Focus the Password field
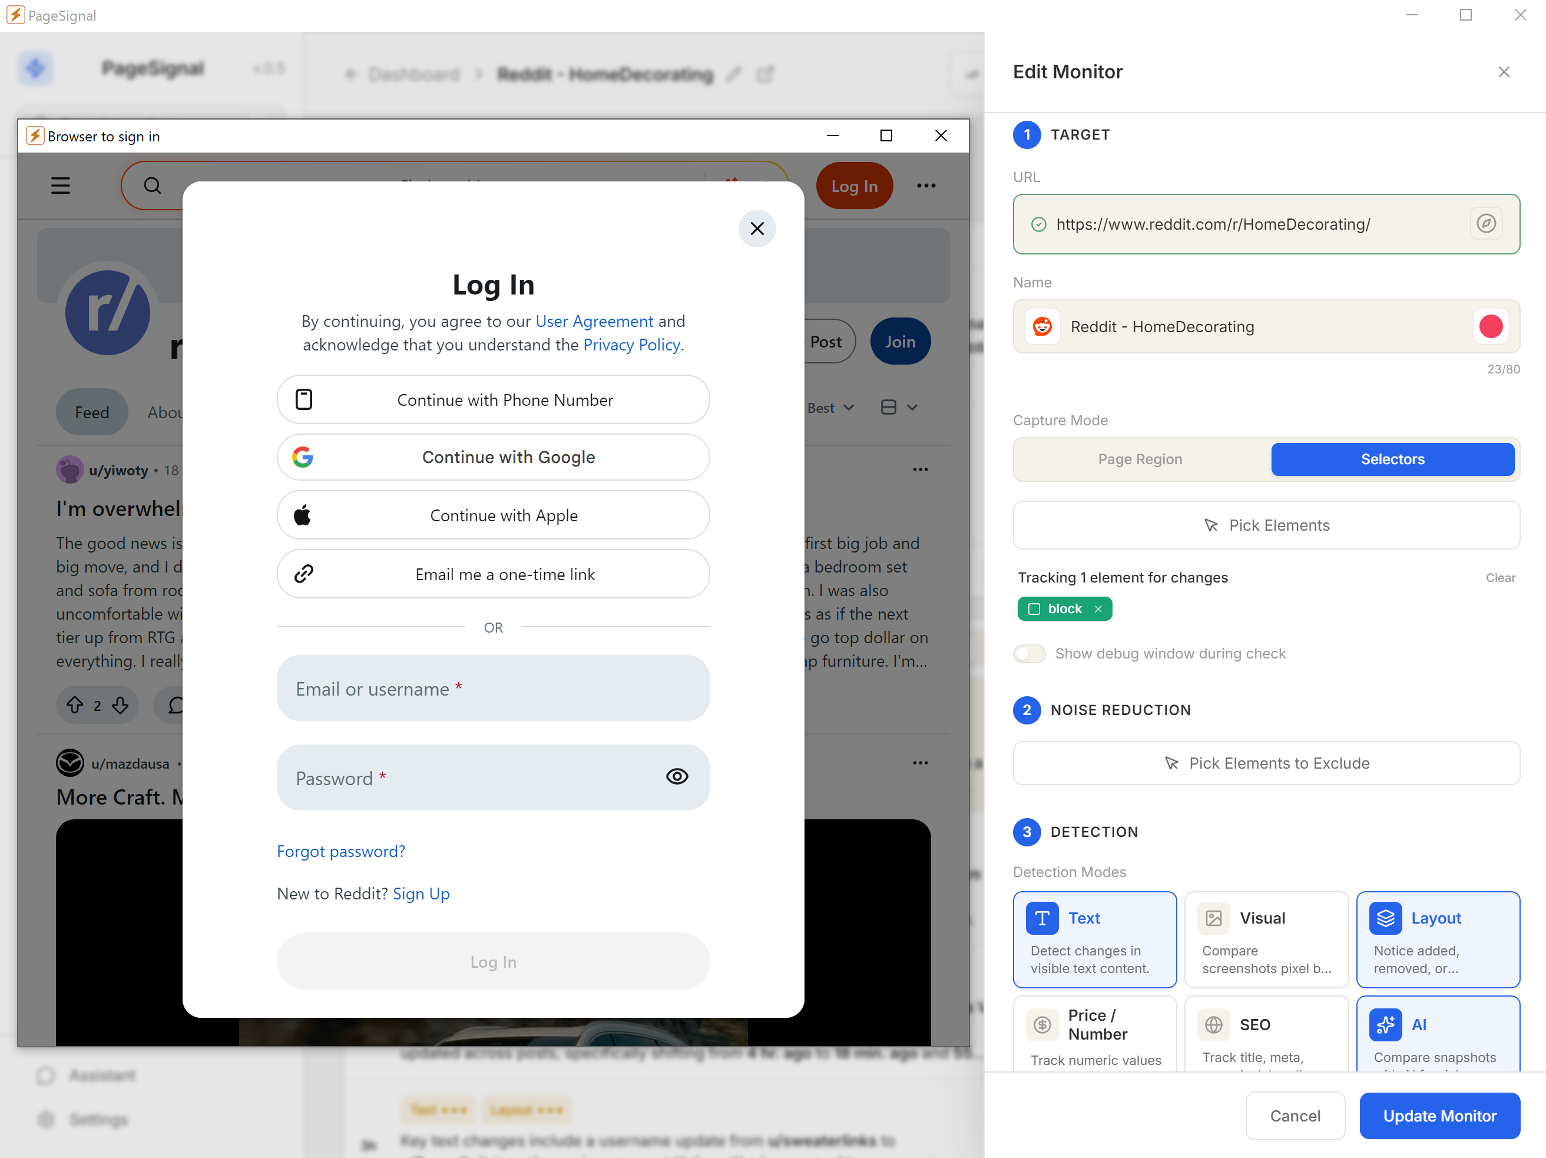This screenshot has height=1158, width=1546. click(494, 778)
